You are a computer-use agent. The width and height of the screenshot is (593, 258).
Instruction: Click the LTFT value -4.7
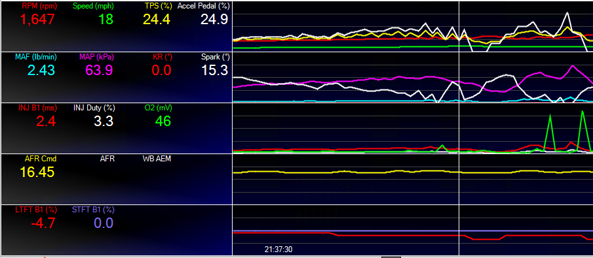point(43,223)
